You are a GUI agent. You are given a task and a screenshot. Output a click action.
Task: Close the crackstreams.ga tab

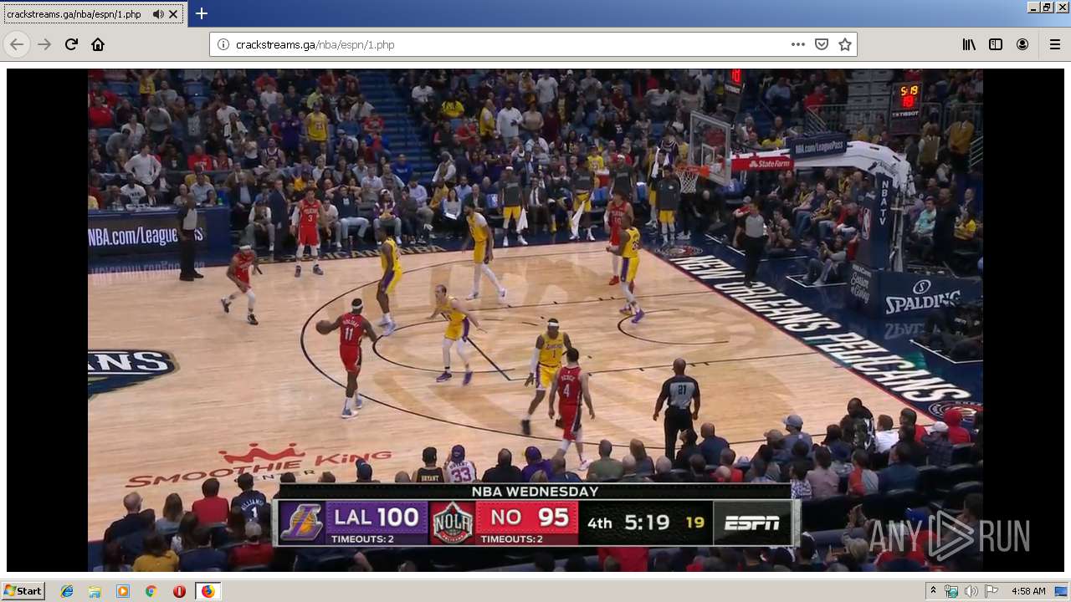[x=173, y=14]
